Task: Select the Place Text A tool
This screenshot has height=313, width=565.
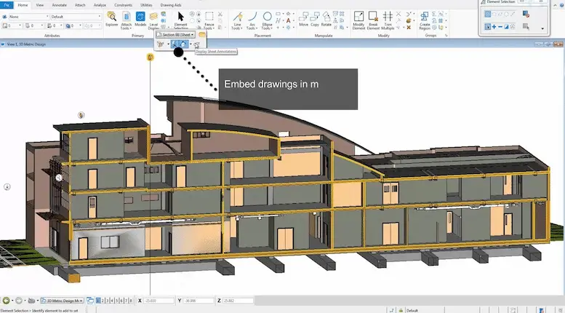Action: [x=288, y=20]
